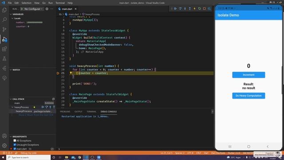Click the Dart DevTools status bar item
The width and height of the screenshot is (284, 160).
tap(218, 153)
